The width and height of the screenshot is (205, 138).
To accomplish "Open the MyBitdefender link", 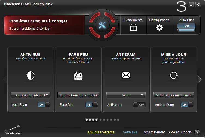I will point(154,132).
